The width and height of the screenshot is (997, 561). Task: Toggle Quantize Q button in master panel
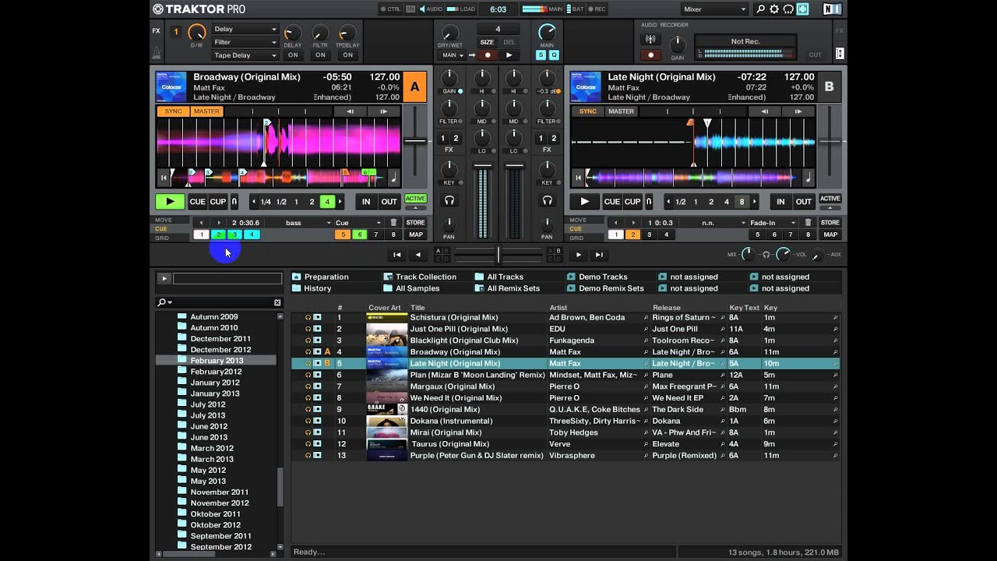pyautogui.click(x=554, y=55)
